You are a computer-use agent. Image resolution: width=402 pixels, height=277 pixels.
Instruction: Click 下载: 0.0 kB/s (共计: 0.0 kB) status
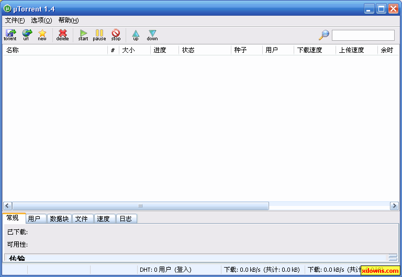pos(262,270)
